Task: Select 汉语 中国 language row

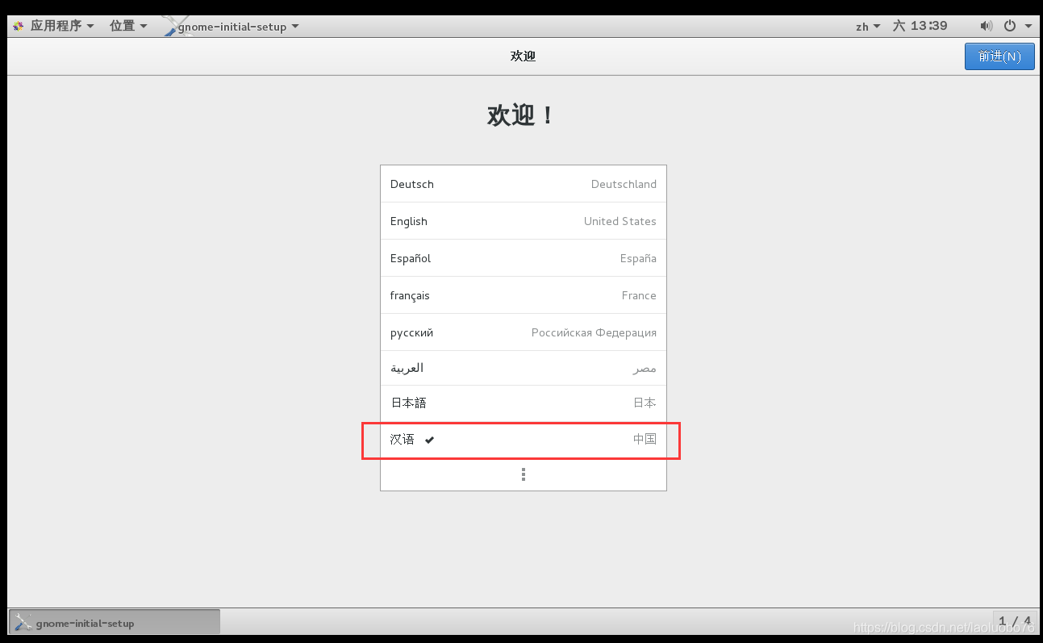Action: 524,440
